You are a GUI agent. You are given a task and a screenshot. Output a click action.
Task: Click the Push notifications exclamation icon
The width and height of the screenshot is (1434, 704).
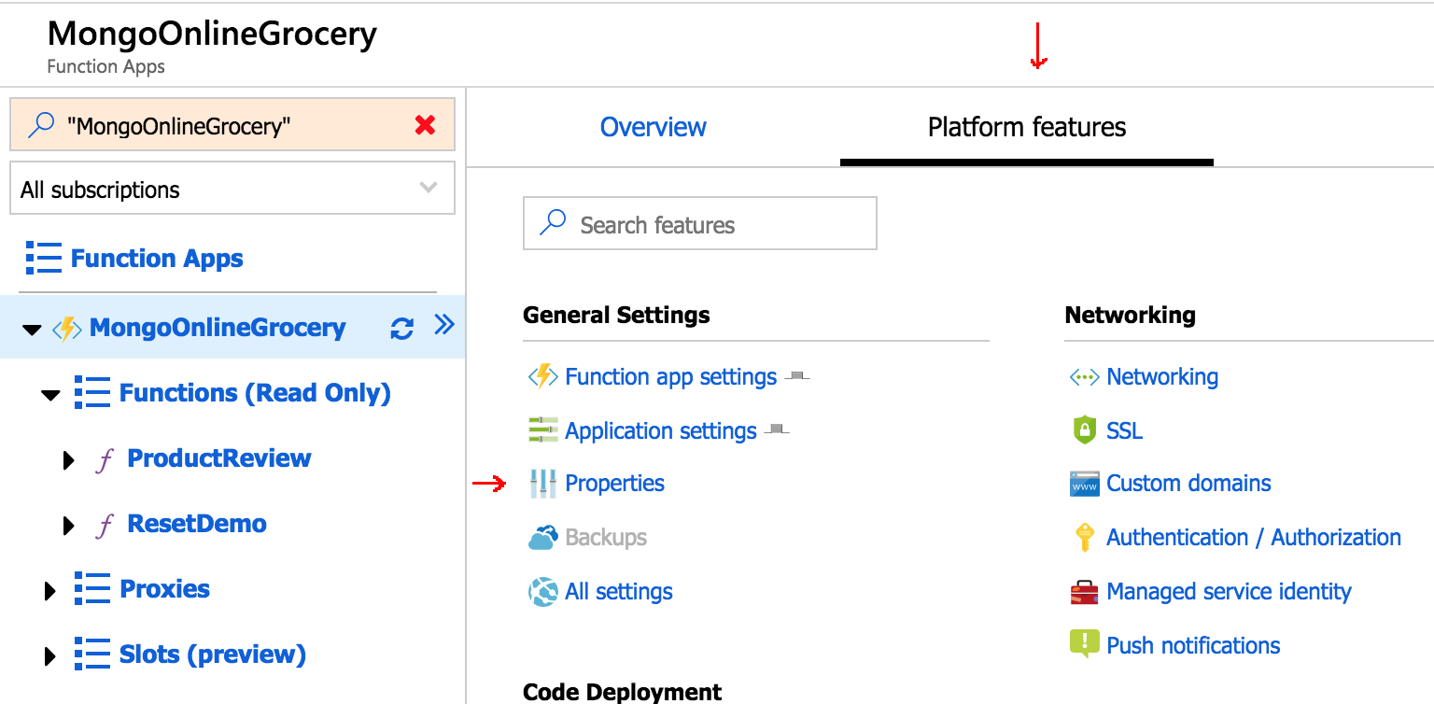pos(1083,644)
